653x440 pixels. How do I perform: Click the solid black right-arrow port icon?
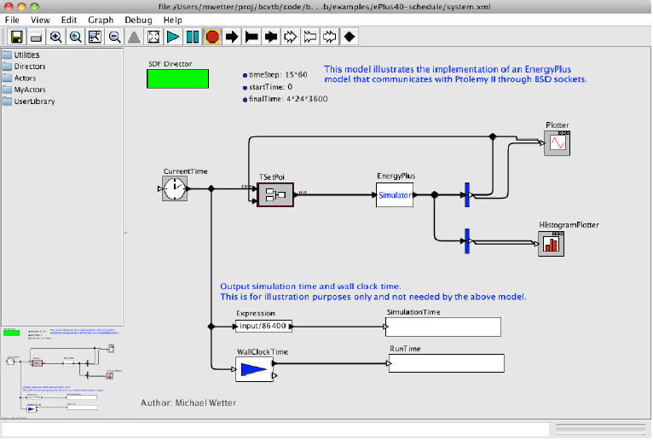[x=232, y=37]
